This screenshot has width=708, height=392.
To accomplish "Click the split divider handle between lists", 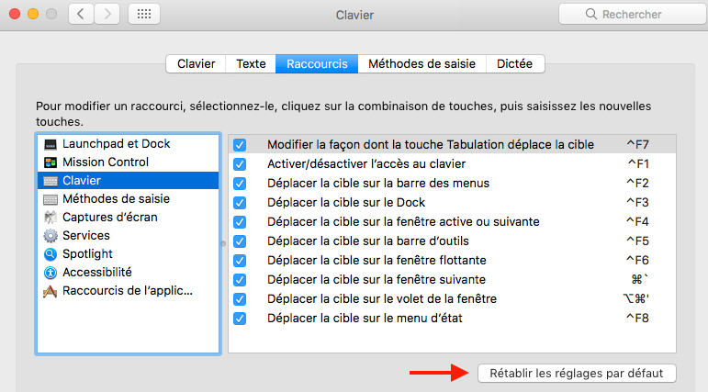I will (223, 243).
